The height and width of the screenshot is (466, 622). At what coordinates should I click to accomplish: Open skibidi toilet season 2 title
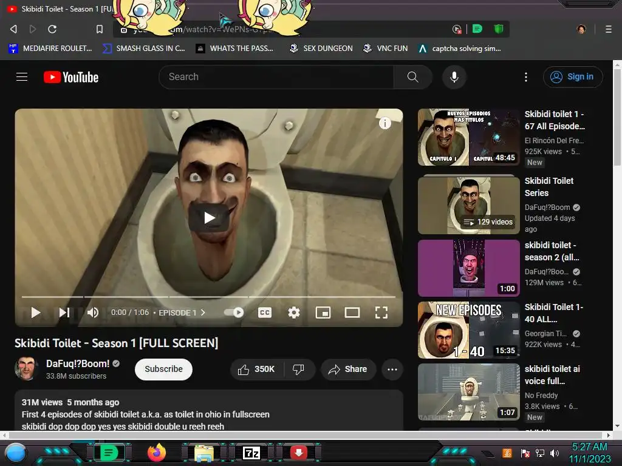552,251
